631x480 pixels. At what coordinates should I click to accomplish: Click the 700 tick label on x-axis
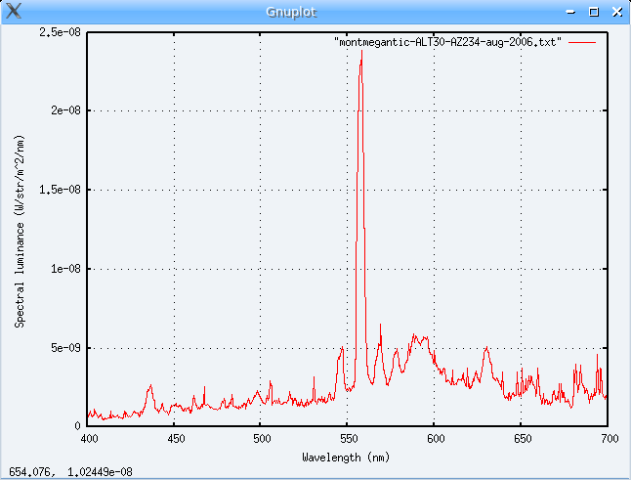pos(608,439)
